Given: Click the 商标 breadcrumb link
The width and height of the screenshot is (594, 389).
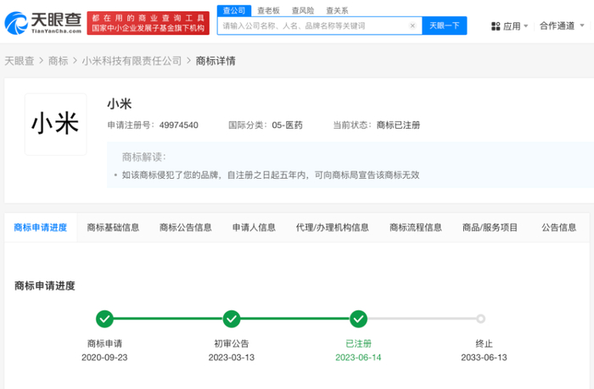Looking at the screenshot, I should coord(58,61).
